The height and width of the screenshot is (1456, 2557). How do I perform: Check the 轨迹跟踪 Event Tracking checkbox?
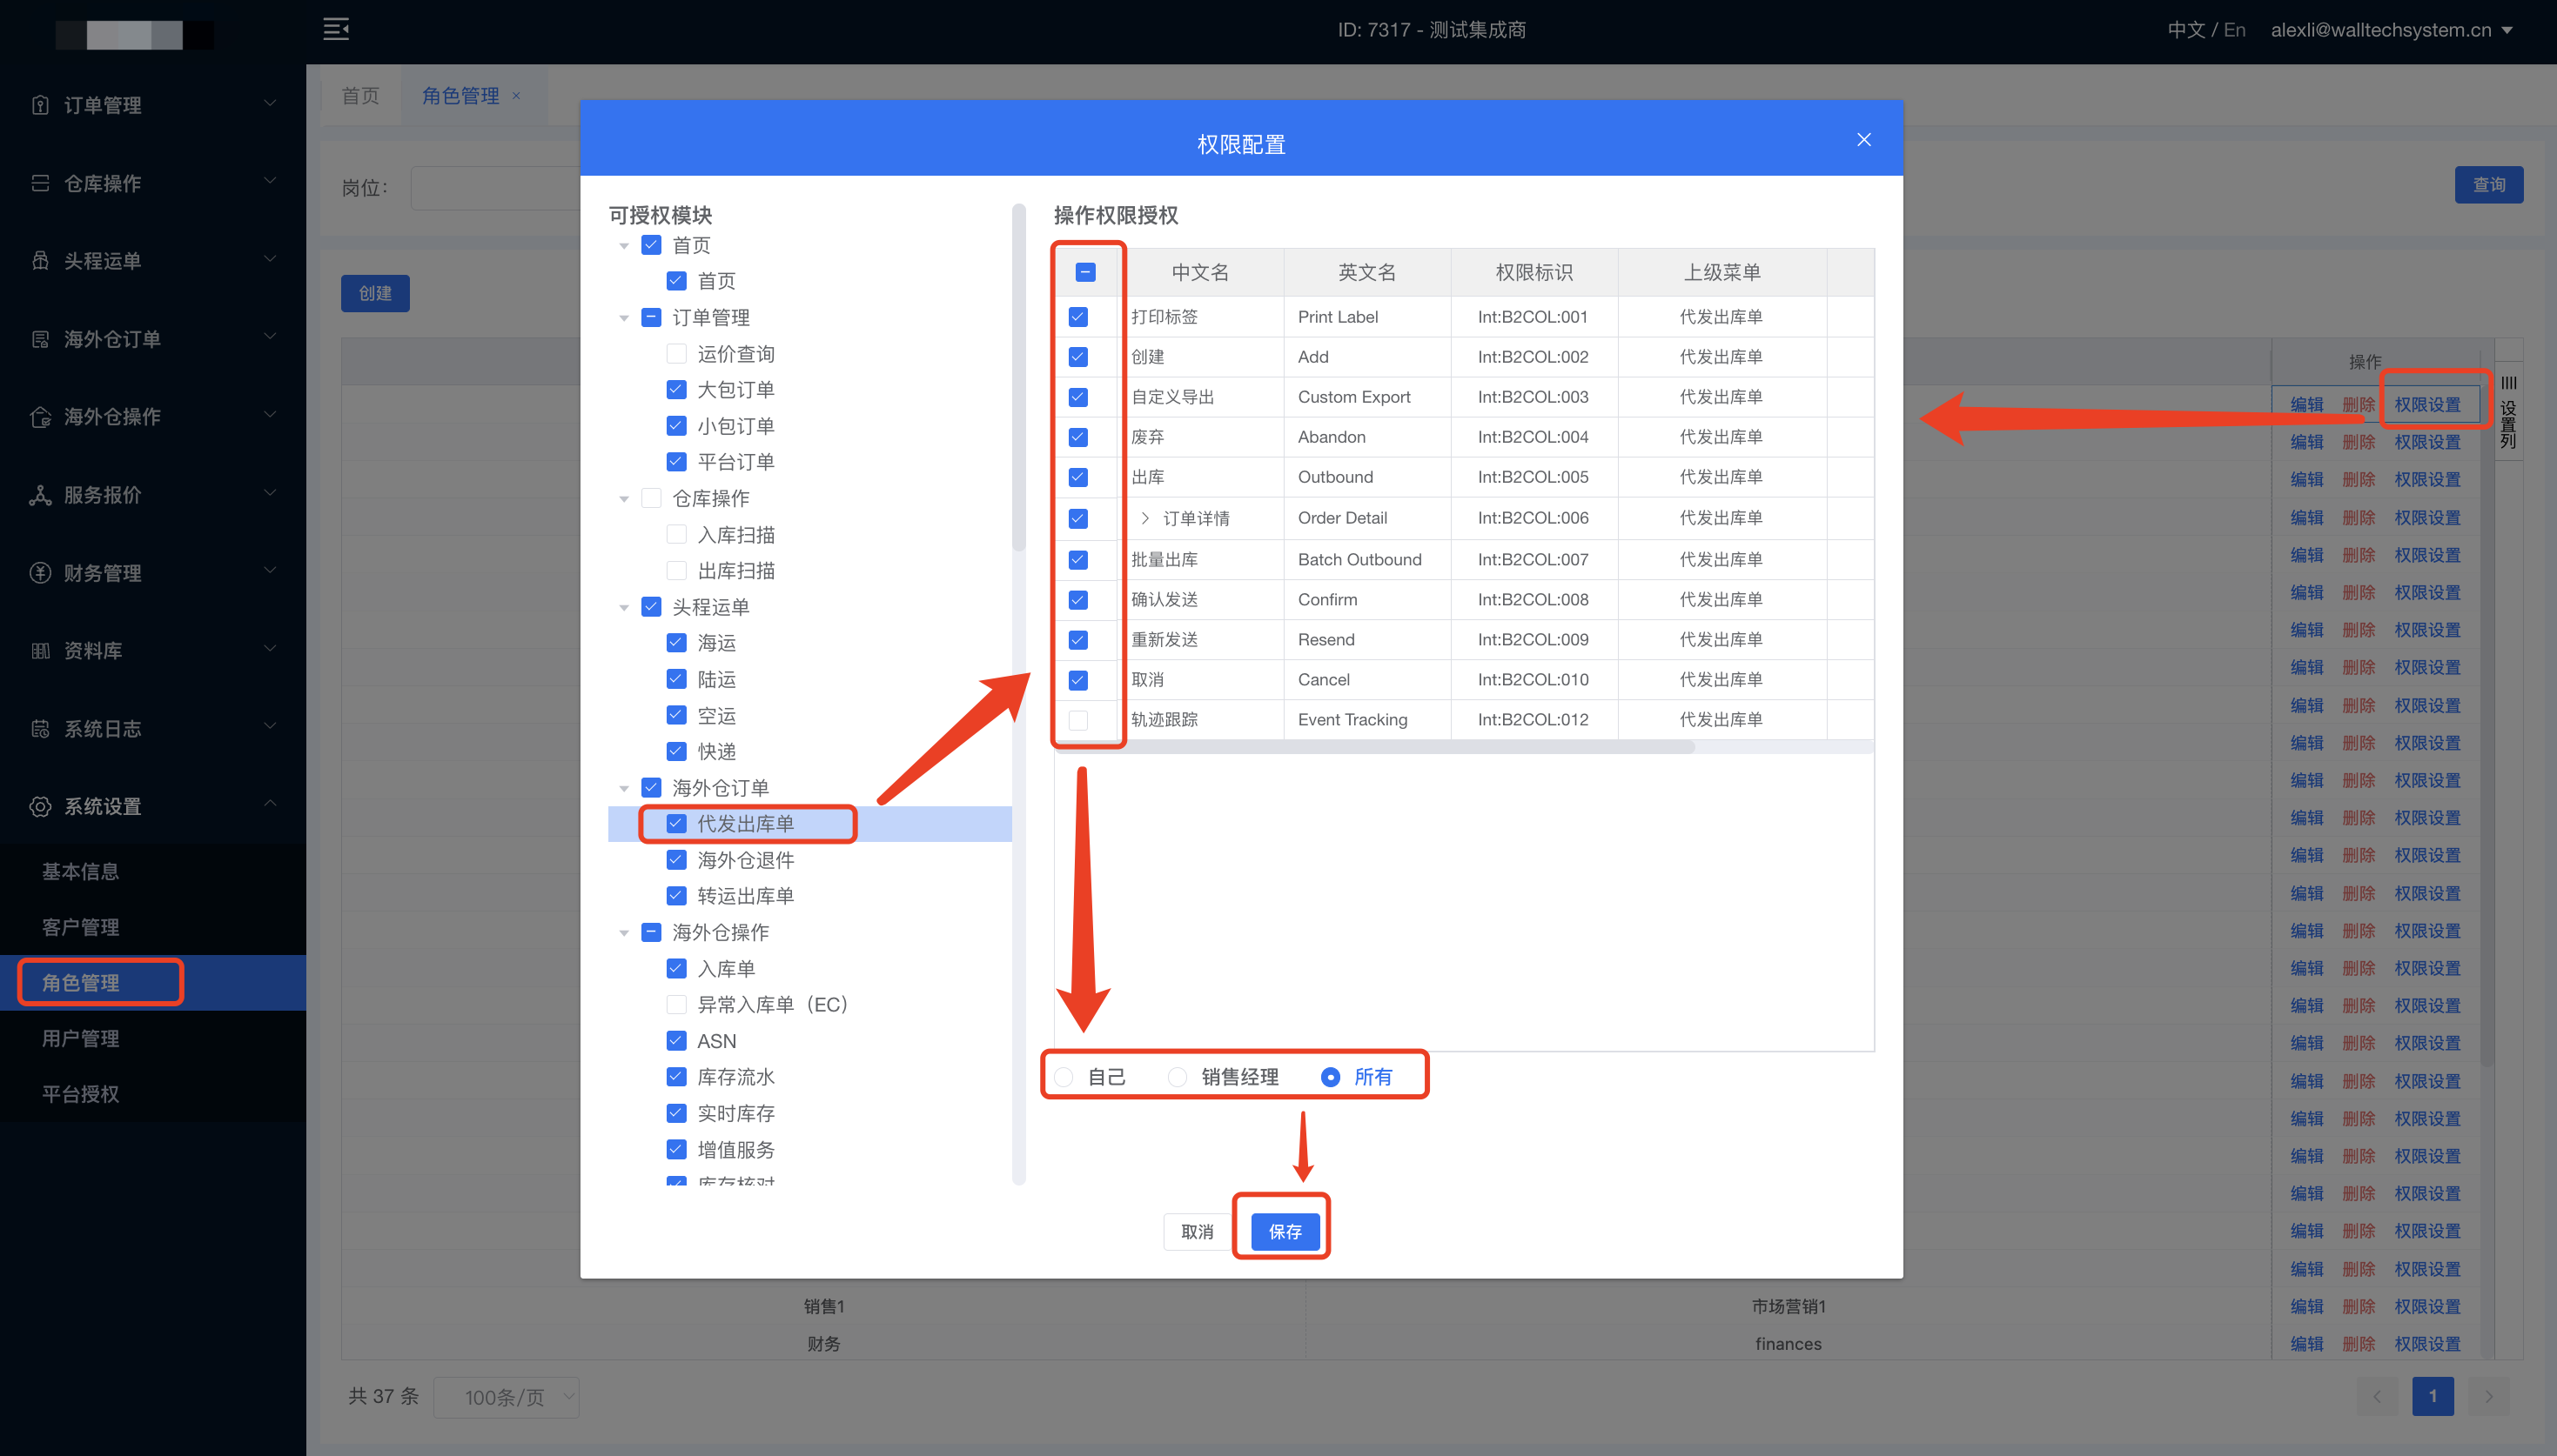[x=1077, y=720]
